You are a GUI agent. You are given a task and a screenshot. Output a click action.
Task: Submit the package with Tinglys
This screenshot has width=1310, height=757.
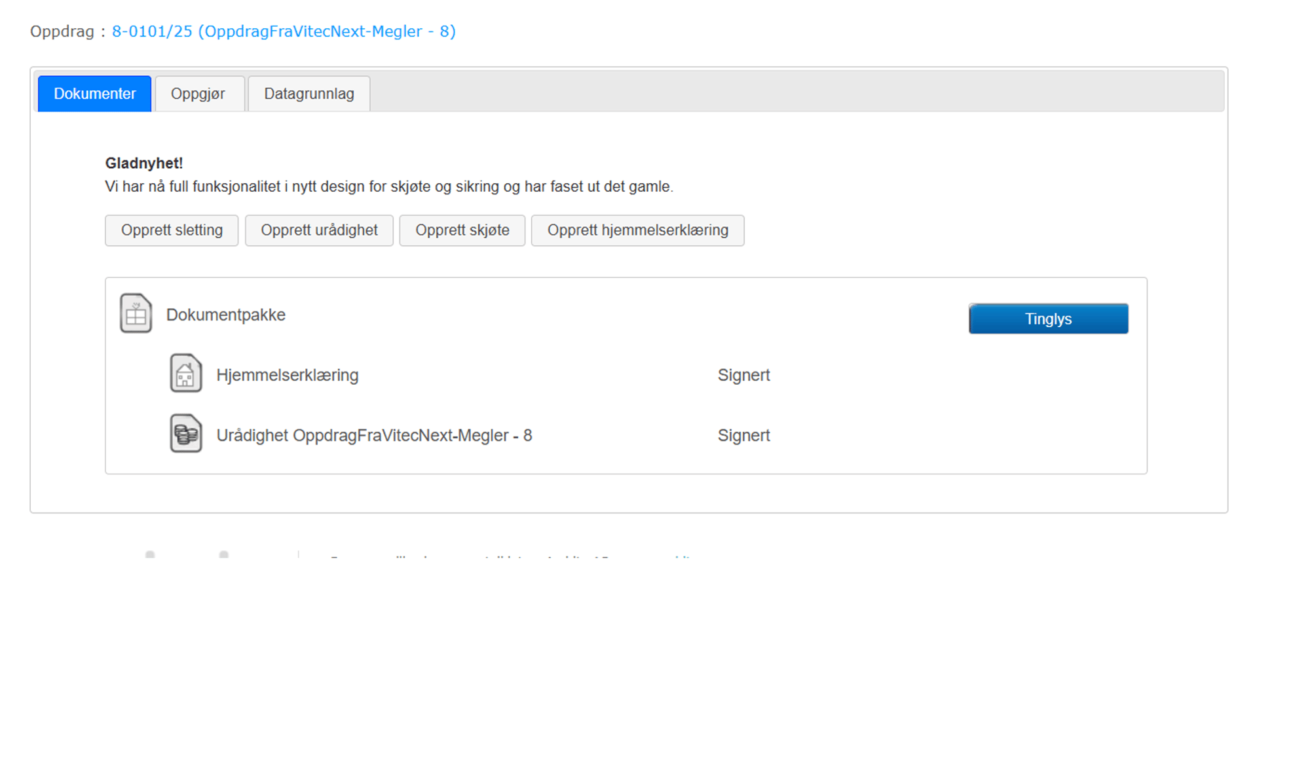click(x=1047, y=319)
